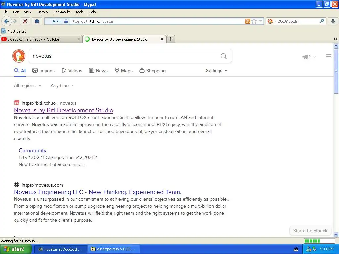Open the File menu

click(x=5, y=12)
